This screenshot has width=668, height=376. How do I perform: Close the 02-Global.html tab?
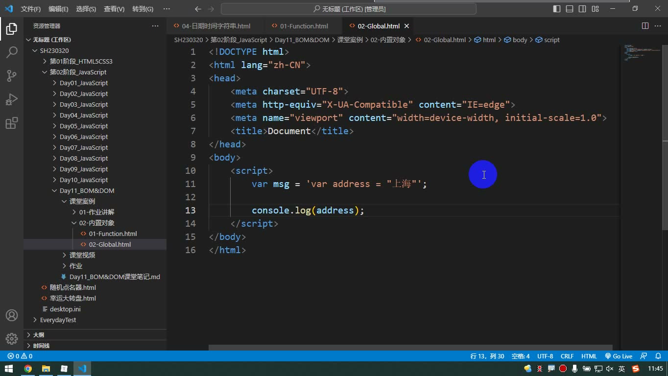[x=406, y=26]
